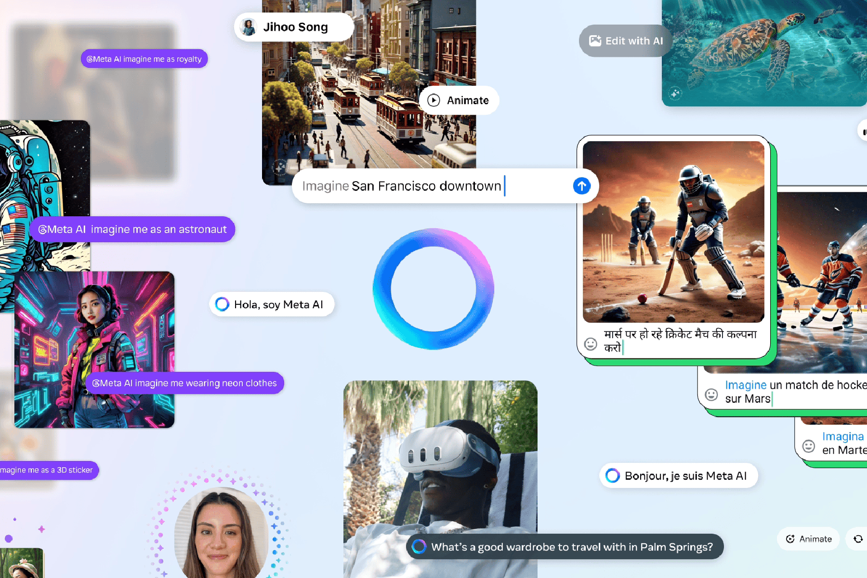Viewport: 867px width, 578px height.
Task: Click the regenerate arrows icon at bottom right
Action: pyautogui.click(x=858, y=539)
